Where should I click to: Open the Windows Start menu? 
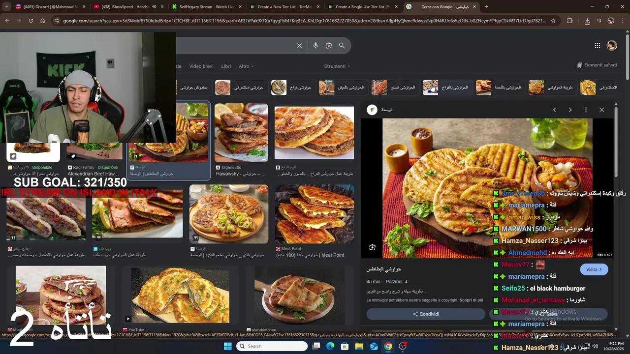click(228, 346)
